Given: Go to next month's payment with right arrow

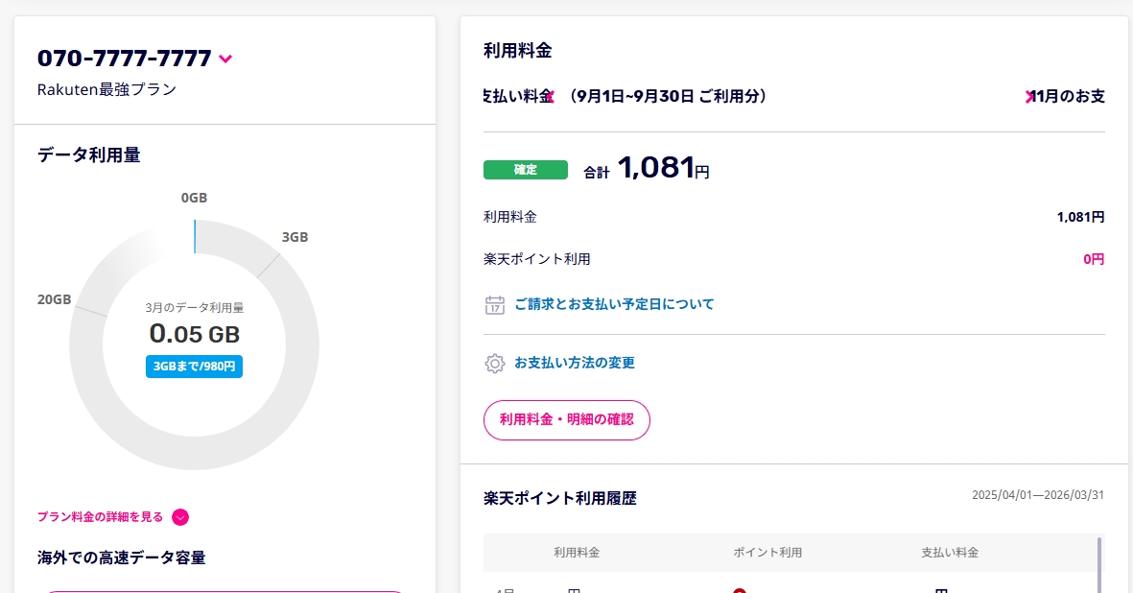Looking at the screenshot, I should click(1029, 96).
